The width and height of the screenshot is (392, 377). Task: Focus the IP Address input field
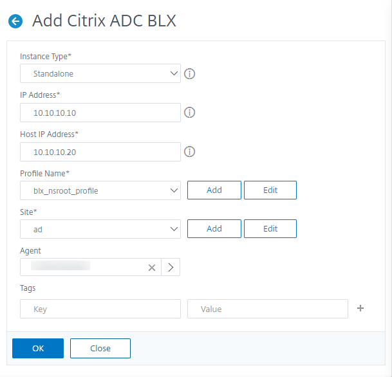click(100, 113)
